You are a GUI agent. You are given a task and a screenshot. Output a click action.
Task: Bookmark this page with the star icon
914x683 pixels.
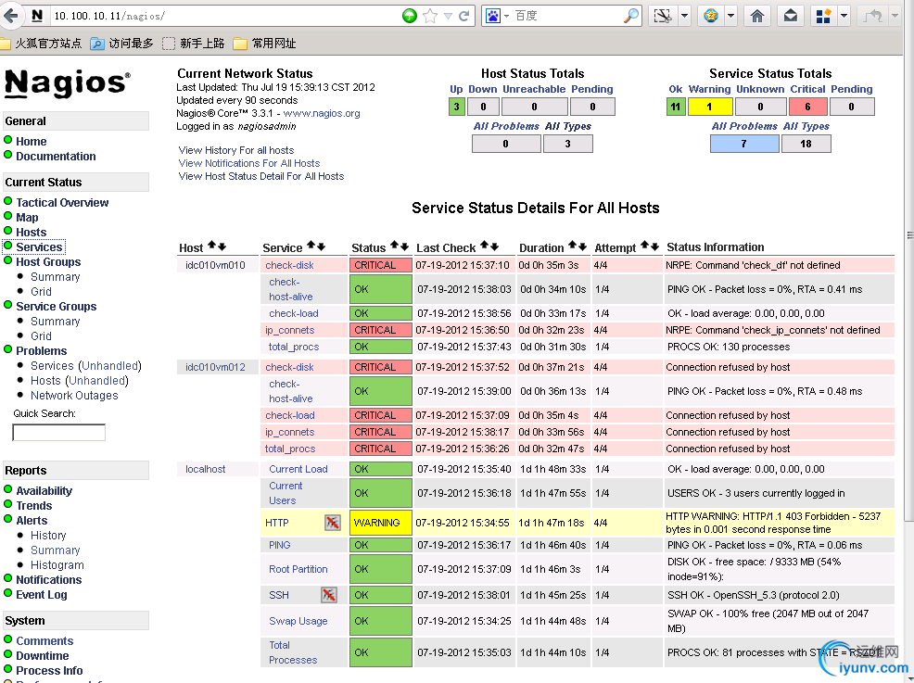(x=429, y=16)
